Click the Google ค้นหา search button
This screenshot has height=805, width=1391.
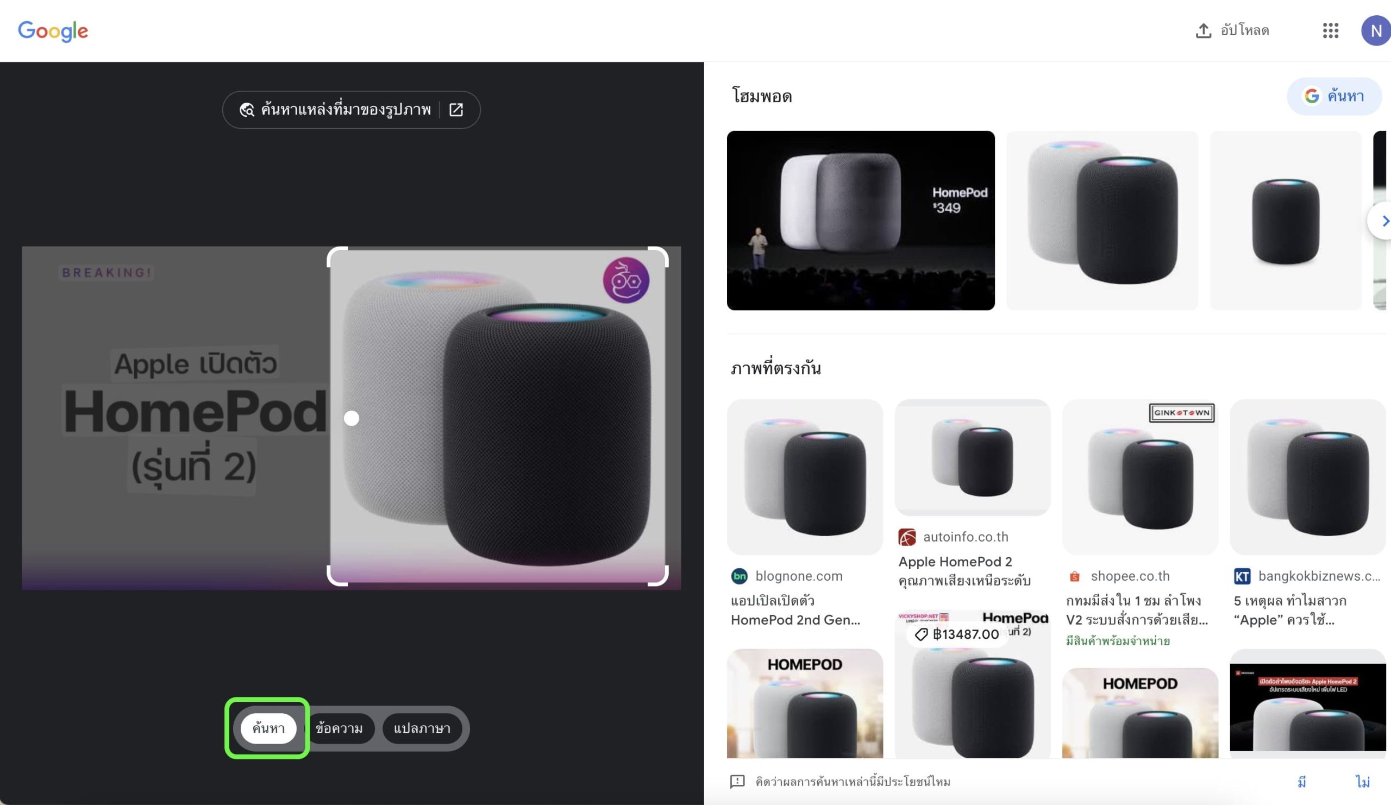pyautogui.click(x=1334, y=96)
